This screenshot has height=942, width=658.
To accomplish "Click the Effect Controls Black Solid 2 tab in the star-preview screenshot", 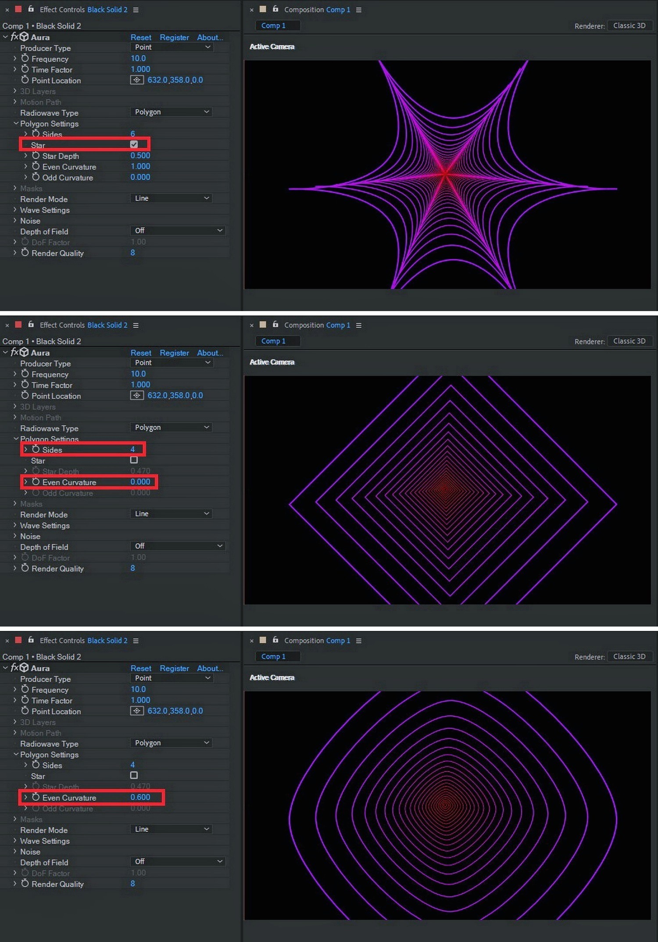I will coord(83,10).
